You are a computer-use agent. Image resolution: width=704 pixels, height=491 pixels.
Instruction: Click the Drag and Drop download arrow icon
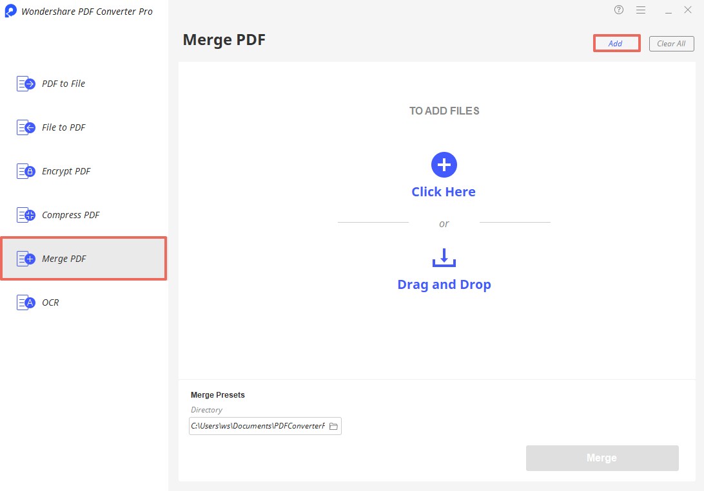(x=444, y=257)
